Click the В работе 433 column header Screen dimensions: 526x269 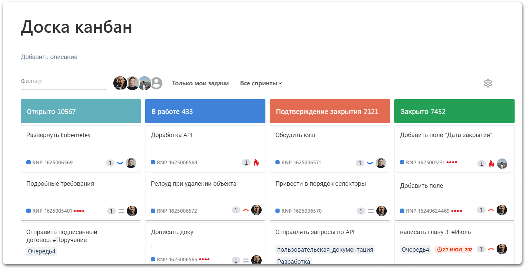click(205, 111)
